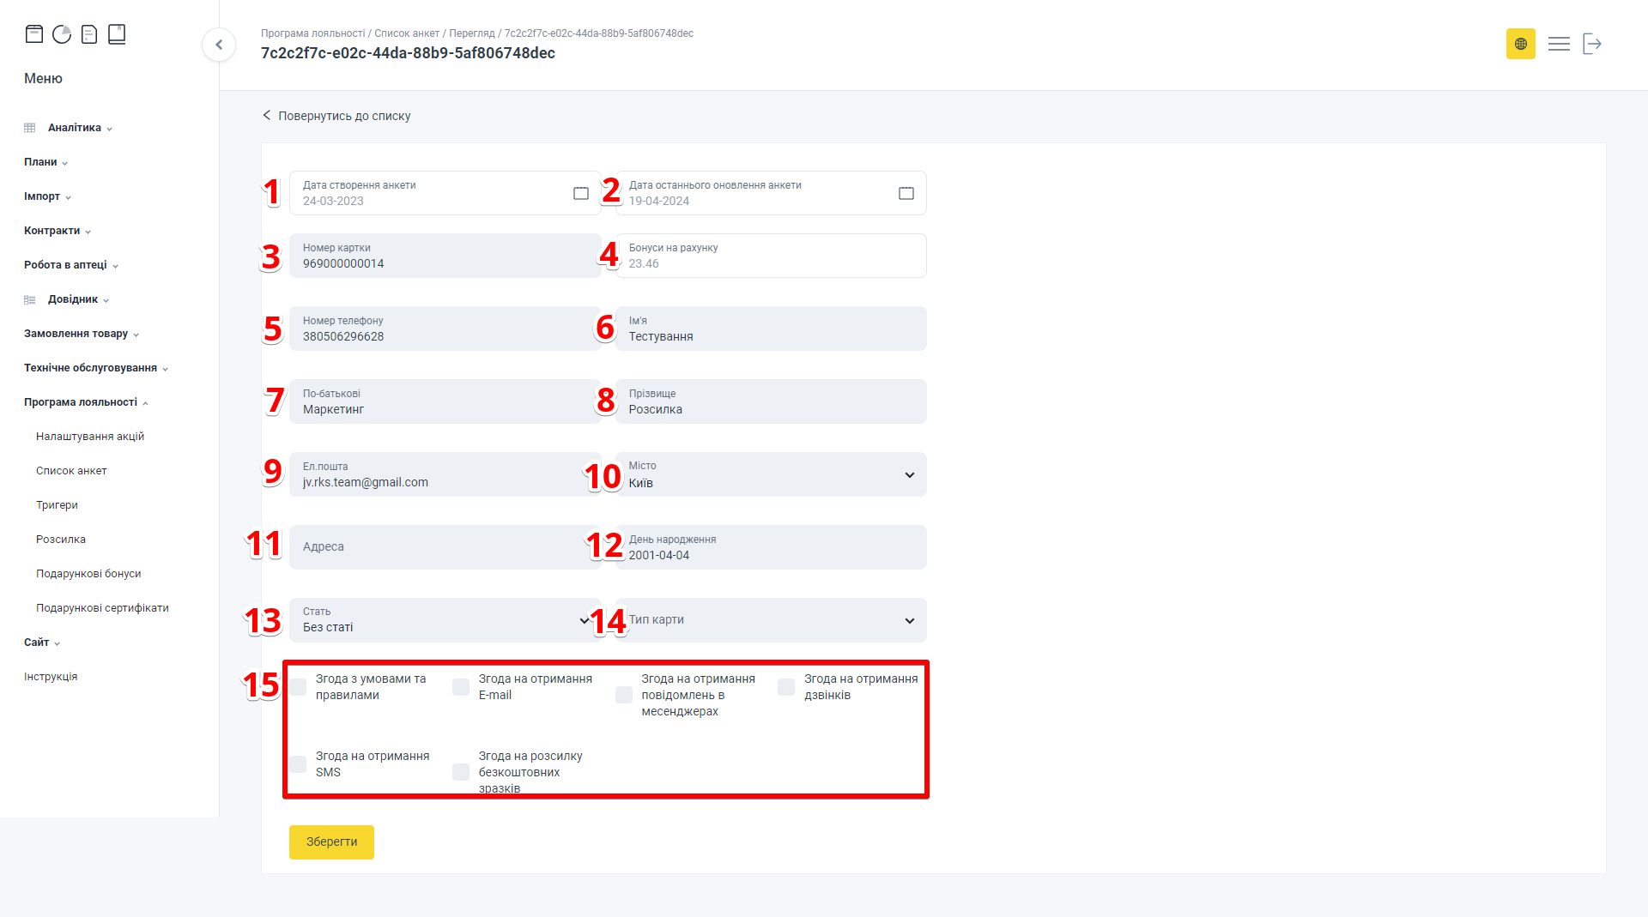Check 'Згода з умовами та правилами' checkbox
This screenshot has height=917, width=1648.
[x=298, y=687]
